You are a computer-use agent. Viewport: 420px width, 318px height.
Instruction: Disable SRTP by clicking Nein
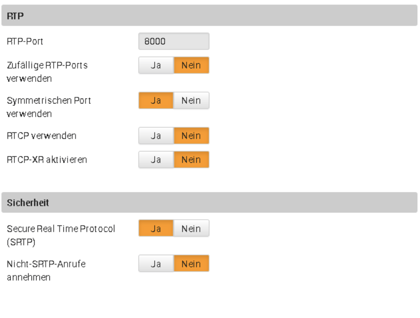tap(191, 229)
